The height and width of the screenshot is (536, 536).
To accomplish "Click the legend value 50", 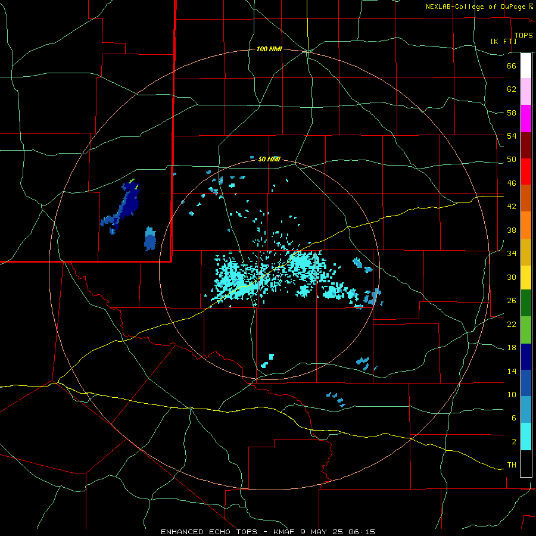I will pyautogui.click(x=512, y=159).
